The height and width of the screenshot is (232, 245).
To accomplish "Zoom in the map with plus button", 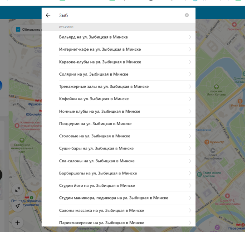I will (x=18, y=222).
